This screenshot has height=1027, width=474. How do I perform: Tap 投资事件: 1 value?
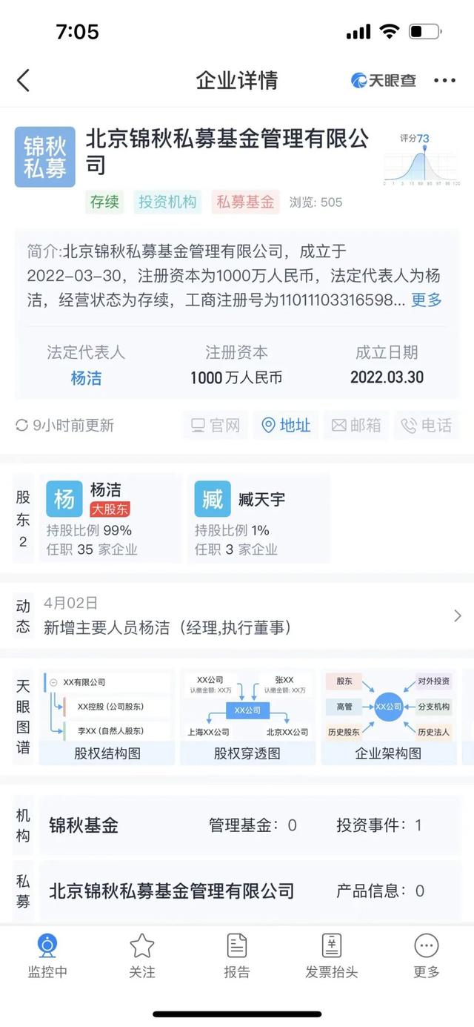point(379,825)
